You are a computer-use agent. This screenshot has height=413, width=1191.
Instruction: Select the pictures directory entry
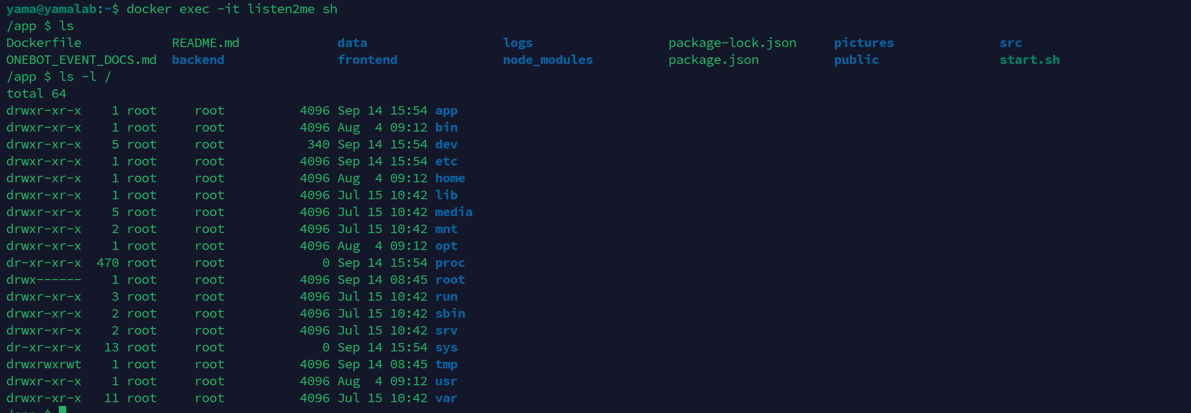pyautogui.click(x=864, y=43)
